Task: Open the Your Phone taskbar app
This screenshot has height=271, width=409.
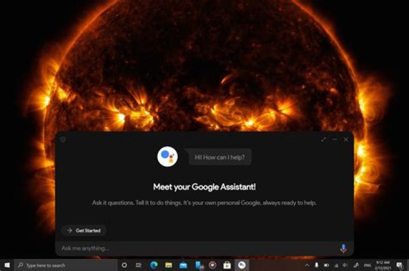Action: 199,265
